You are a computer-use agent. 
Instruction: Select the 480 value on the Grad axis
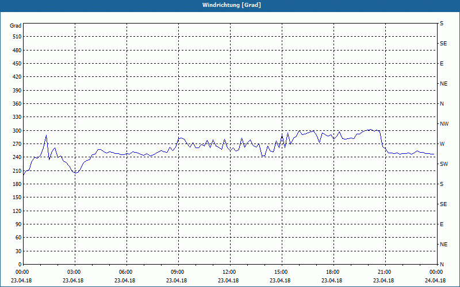(x=17, y=51)
